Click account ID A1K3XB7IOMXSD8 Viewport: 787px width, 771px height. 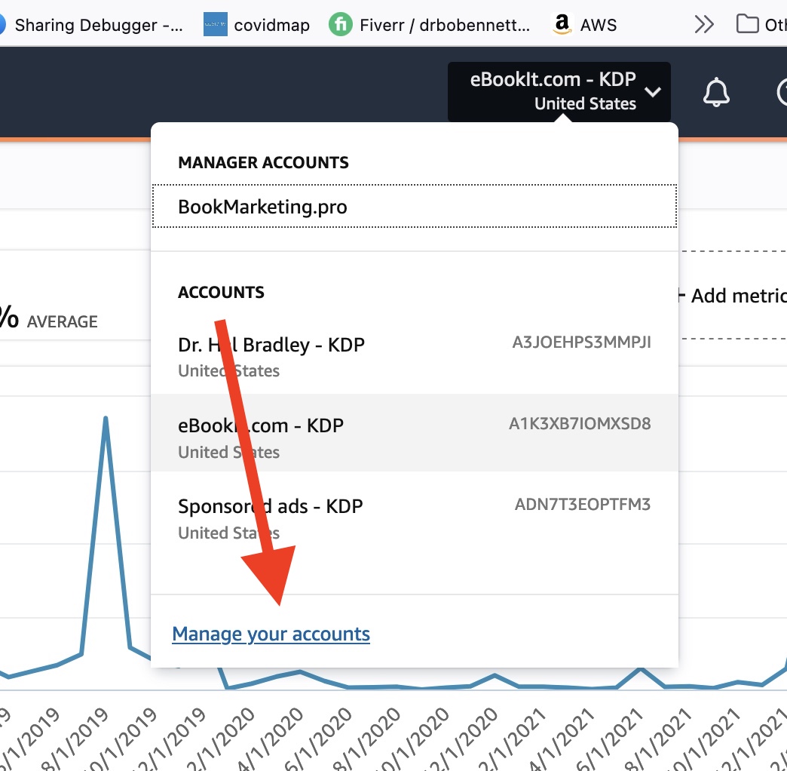(580, 423)
